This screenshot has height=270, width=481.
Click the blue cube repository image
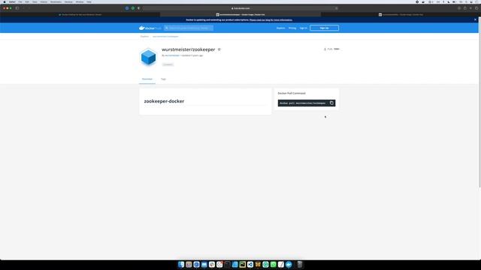[x=148, y=57]
